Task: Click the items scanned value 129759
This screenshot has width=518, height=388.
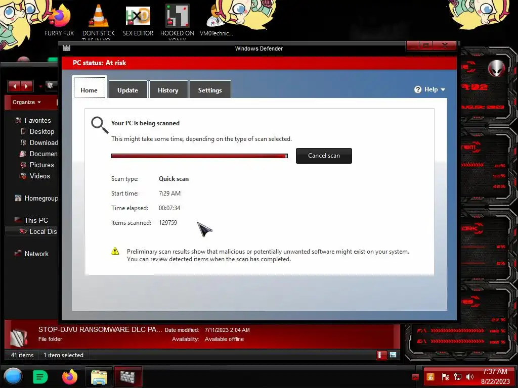Action: point(168,223)
